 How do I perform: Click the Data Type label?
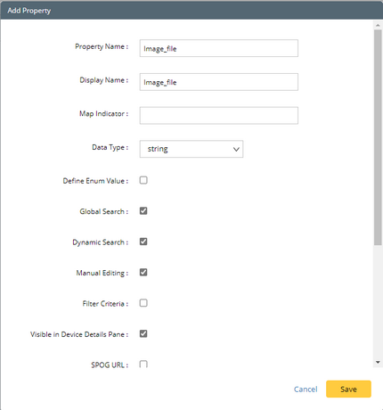pyautogui.click(x=110, y=147)
